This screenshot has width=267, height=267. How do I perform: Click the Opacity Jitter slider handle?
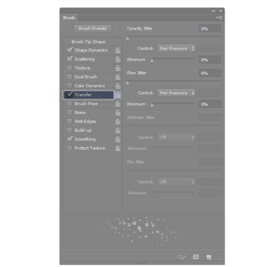point(128,39)
